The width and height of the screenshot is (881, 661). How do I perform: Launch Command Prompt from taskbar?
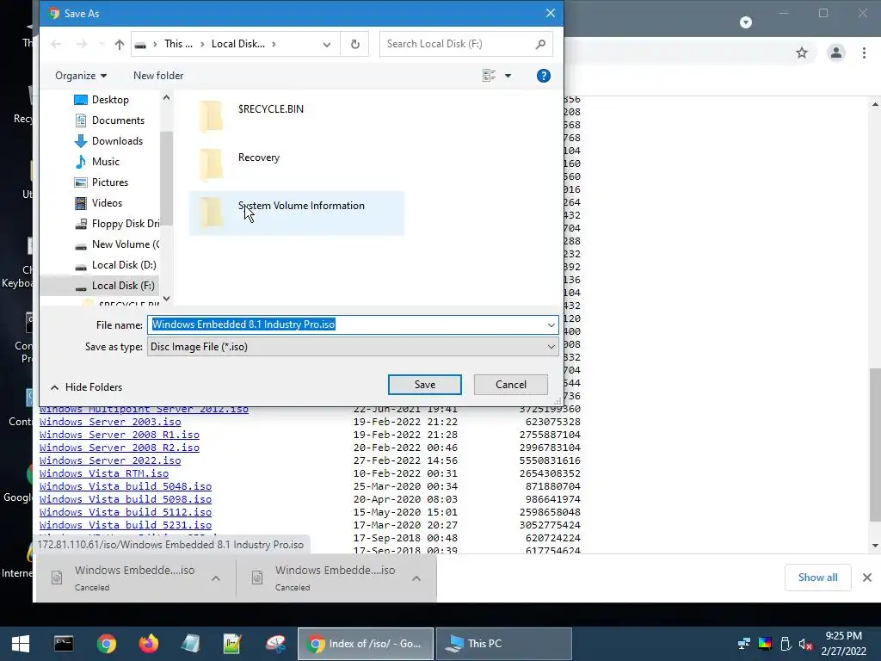coord(64,644)
